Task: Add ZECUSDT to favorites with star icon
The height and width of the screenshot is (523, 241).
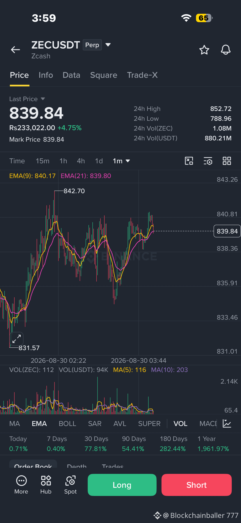Action: (x=204, y=50)
